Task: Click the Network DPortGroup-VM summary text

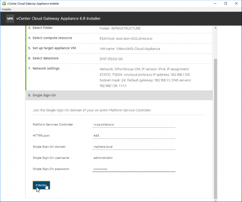Action: click(145, 78)
